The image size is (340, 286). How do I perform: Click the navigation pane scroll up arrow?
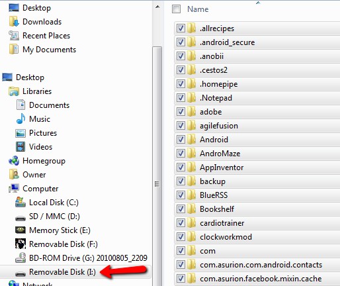(x=157, y=7)
